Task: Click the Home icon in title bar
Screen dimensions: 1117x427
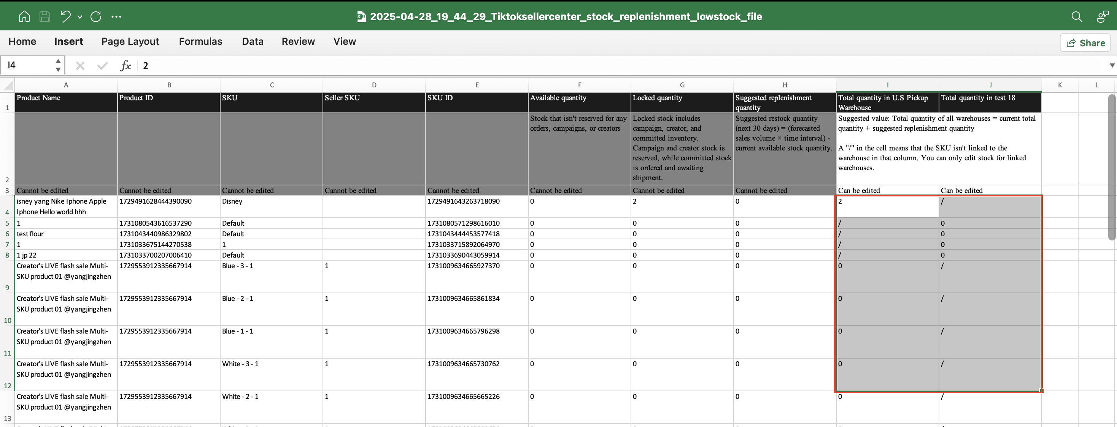Action: tap(24, 16)
